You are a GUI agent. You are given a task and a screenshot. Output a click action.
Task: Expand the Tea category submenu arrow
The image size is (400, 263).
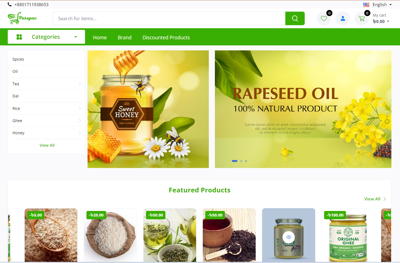tap(80, 84)
